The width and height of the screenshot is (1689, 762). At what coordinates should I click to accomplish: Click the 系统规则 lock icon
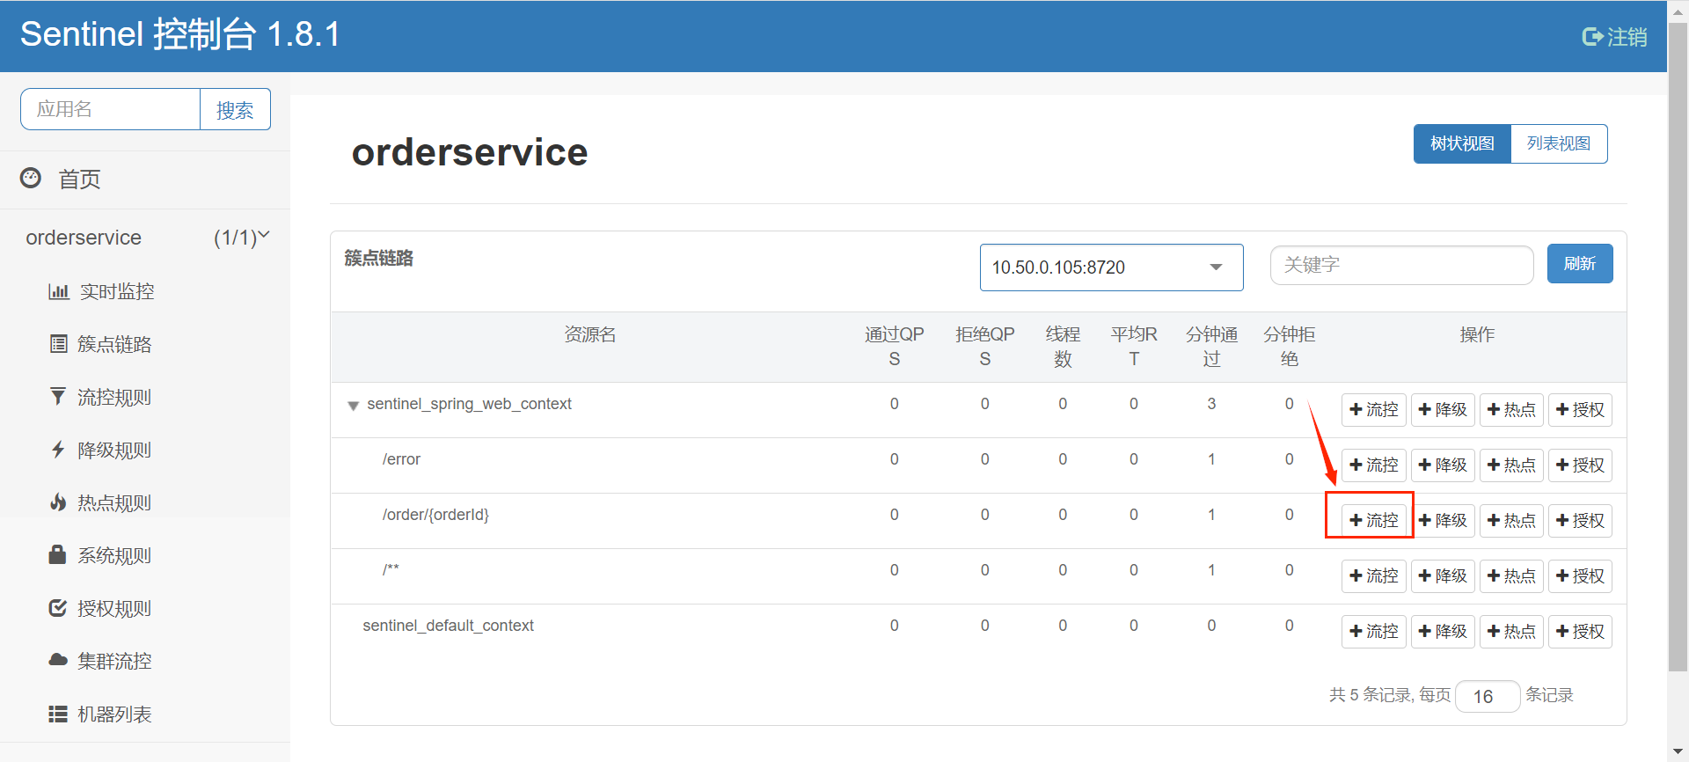(58, 554)
